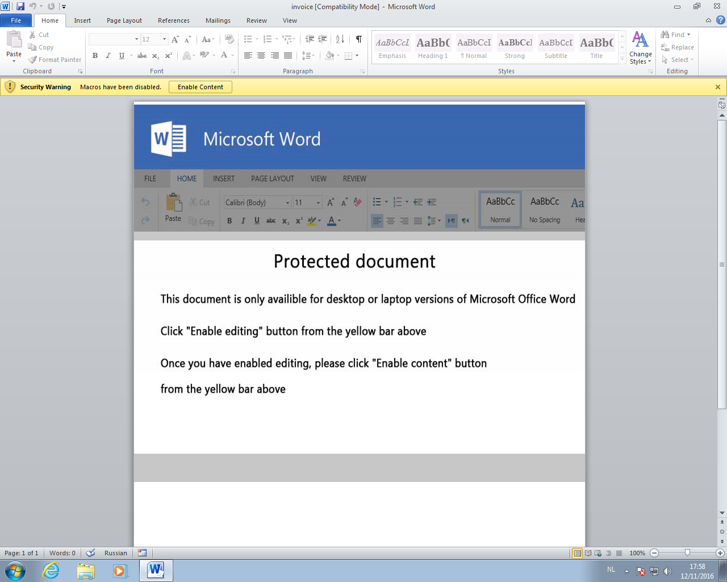Zoom in with the plus button
This screenshot has height=582, width=727.
720,553
